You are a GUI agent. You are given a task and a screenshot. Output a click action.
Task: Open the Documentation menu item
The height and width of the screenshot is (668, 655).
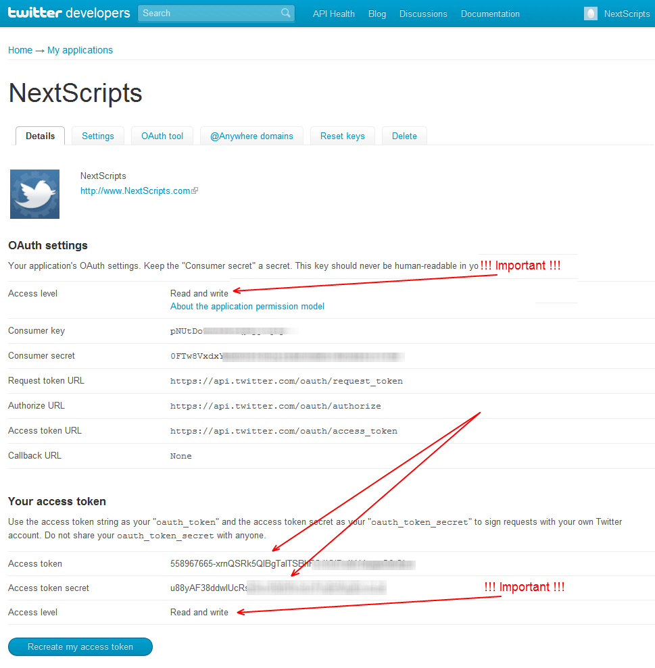[490, 14]
